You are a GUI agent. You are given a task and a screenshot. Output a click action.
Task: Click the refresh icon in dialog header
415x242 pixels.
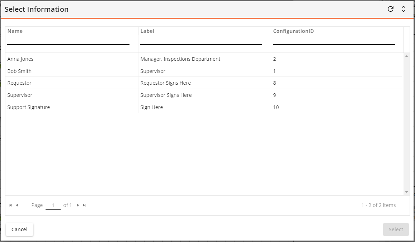click(x=391, y=9)
